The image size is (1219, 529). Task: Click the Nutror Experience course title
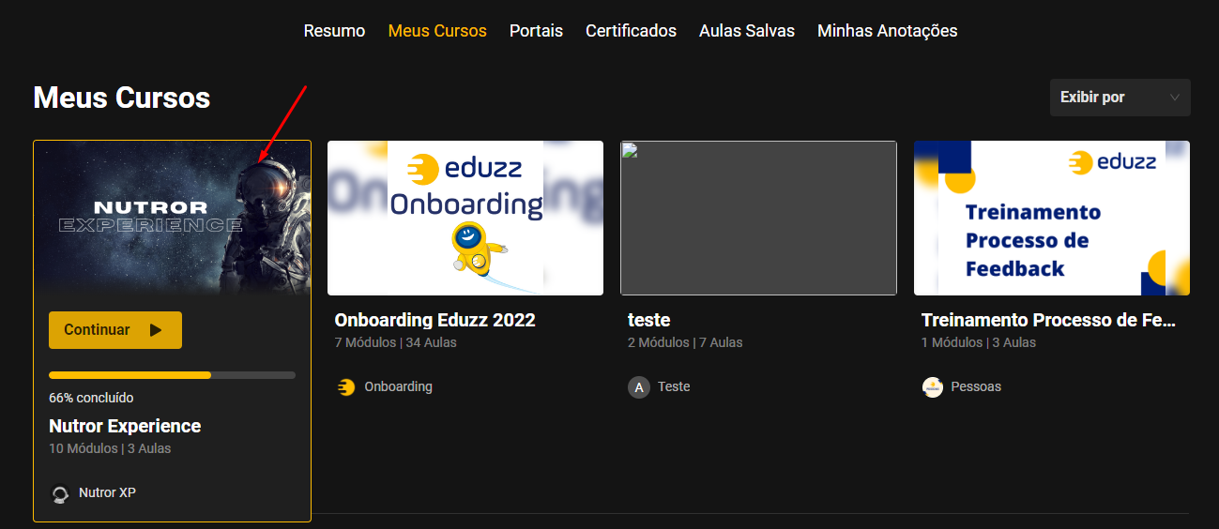[125, 426]
